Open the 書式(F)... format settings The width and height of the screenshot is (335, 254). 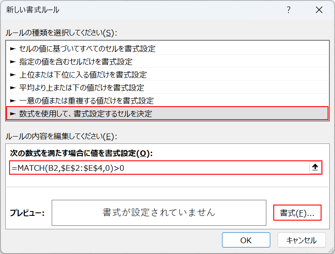point(297,213)
